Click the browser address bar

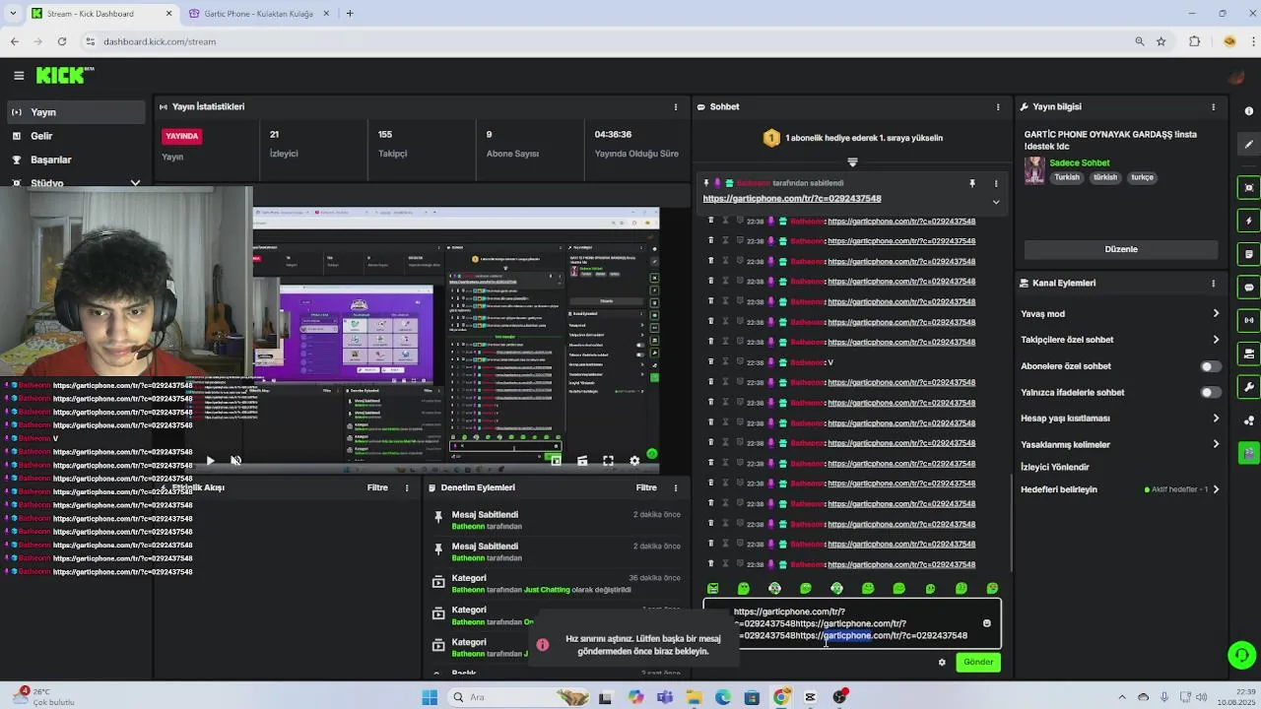[611, 41]
